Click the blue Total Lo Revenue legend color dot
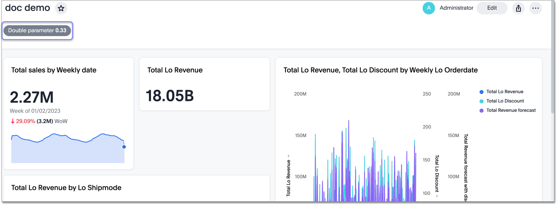 (x=482, y=92)
